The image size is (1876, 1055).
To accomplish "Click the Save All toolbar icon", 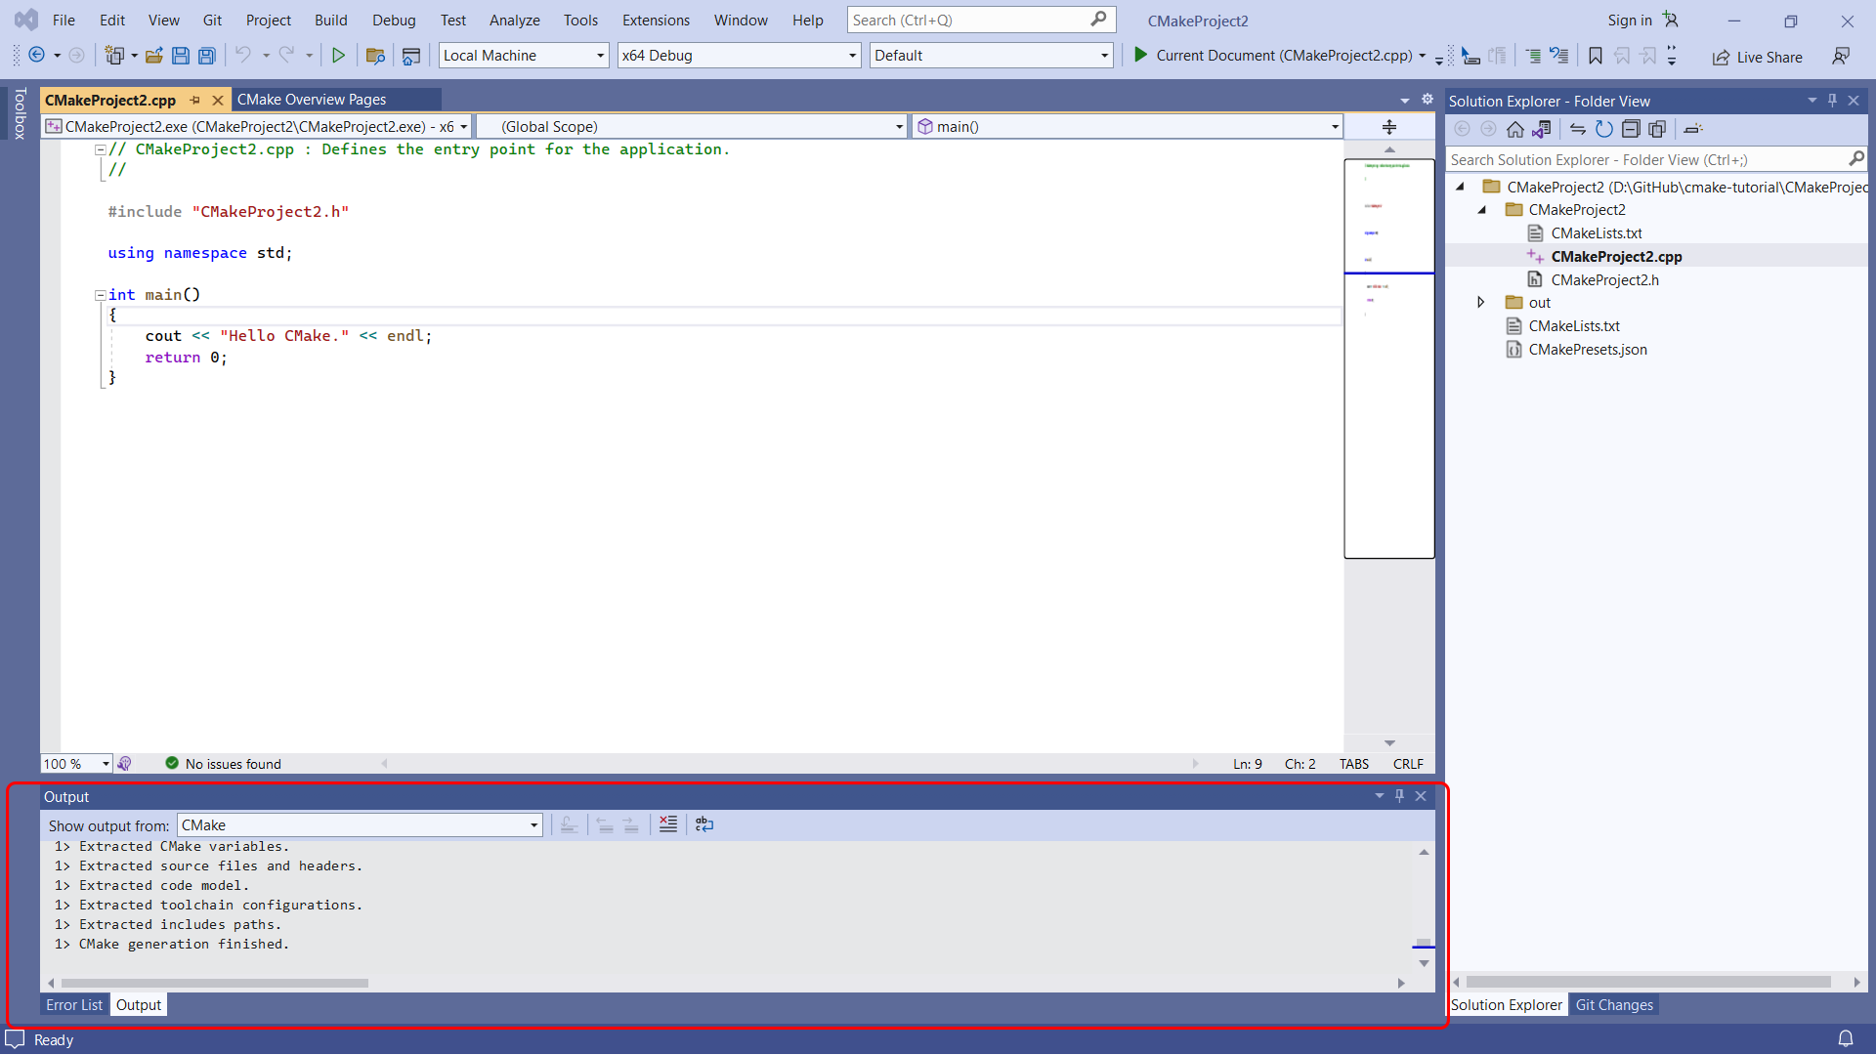I will click(x=206, y=56).
